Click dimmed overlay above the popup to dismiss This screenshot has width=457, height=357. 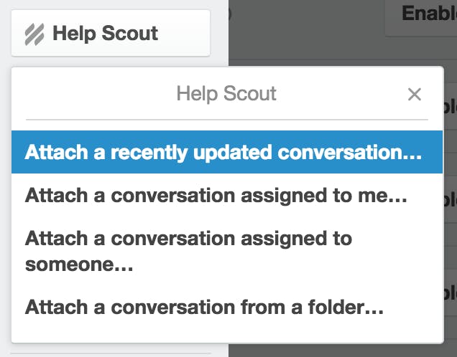pyautogui.click(x=302, y=50)
